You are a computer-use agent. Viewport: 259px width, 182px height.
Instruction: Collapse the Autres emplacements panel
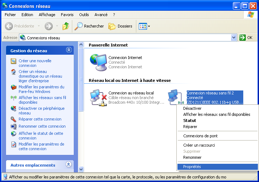coord(69,164)
